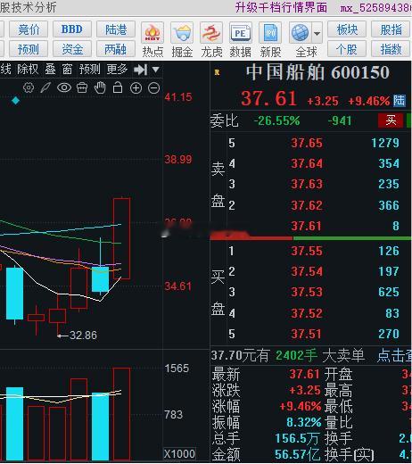Select the 除权 chart menu item
This screenshot has width=412, height=464.
[28, 70]
